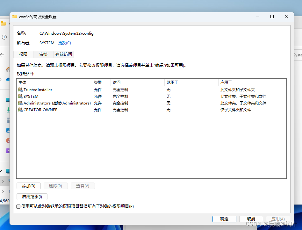The image size is (302, 230).
Task: Click empty area of the permission entries list box
Action: tap(151, 146)
